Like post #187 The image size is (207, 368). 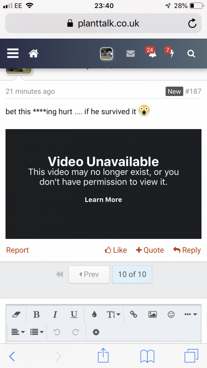(116, 250)
